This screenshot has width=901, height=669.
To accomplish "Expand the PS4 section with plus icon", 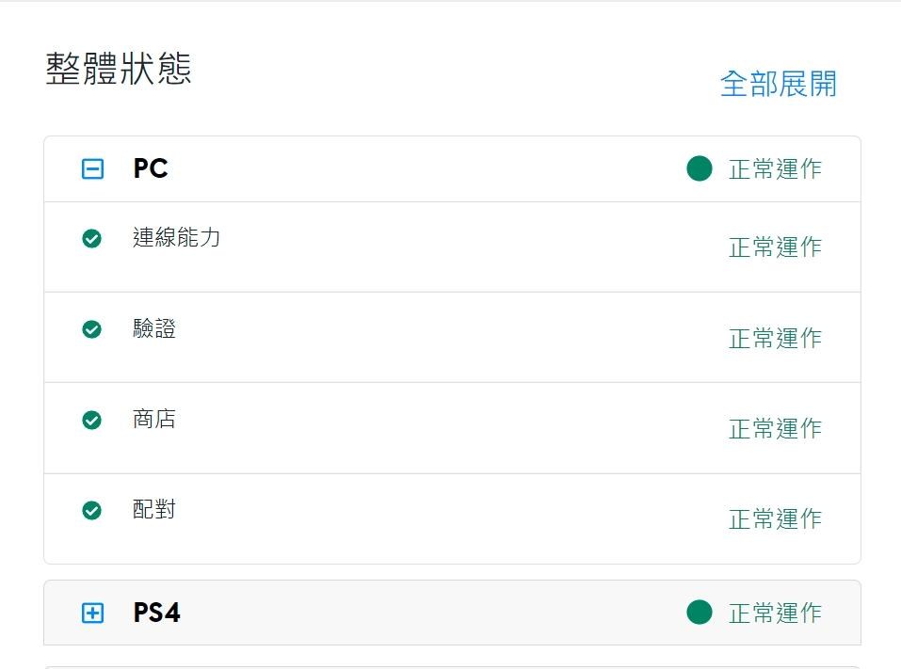I will pyautogui.click(x=92, y=613).
